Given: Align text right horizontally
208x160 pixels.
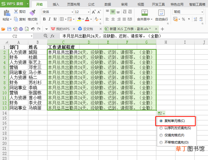Looking at the screenshot, I should (x=119, y=19).
